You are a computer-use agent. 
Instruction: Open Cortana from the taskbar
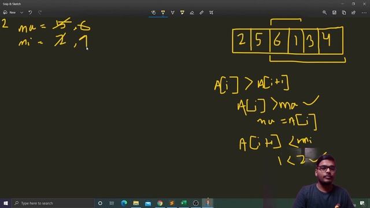[x=100, y=203]
